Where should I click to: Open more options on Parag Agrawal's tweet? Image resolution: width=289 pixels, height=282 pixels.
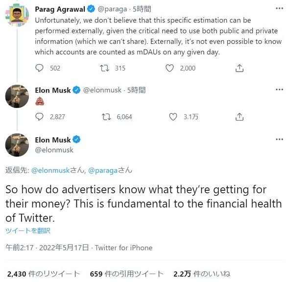[279, 8]
